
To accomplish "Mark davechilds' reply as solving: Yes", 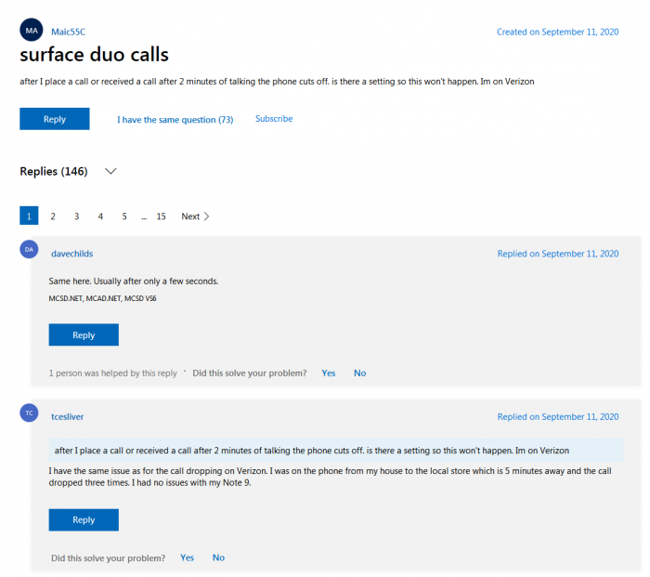I will tap(329, 373).
